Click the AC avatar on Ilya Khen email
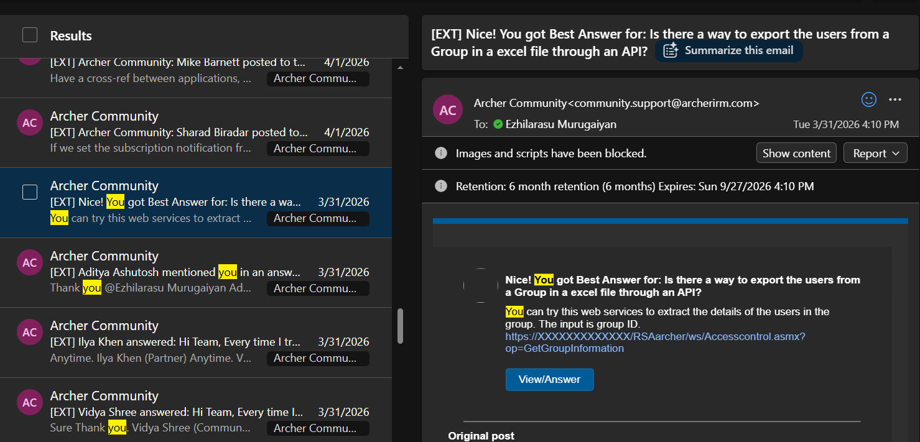This screenshot has height=442, width=920. click(x=30, y=332)
